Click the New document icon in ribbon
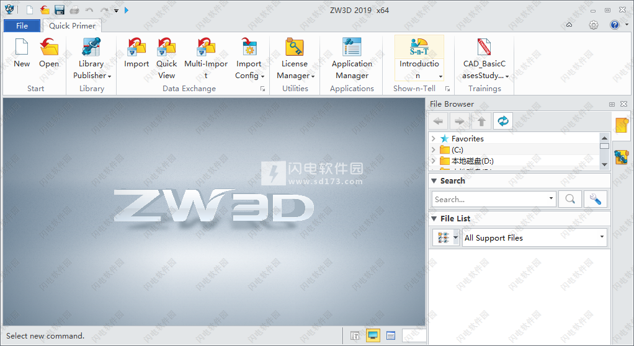The width and height of the screenshot is (634, 346). tap(22, 47)
